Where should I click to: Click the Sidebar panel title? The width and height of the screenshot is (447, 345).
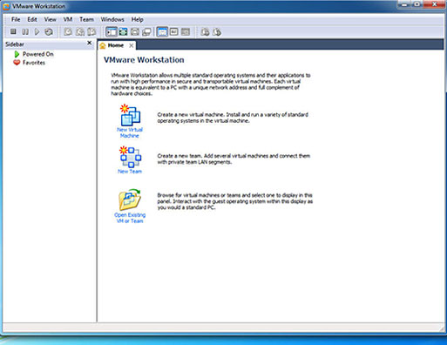pyautogui.click(x=15, y=44)
